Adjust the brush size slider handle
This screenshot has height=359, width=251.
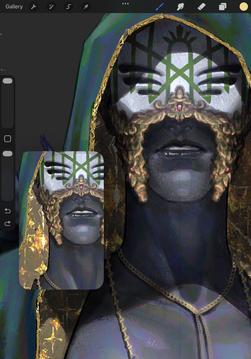click(x=7, y=81)
